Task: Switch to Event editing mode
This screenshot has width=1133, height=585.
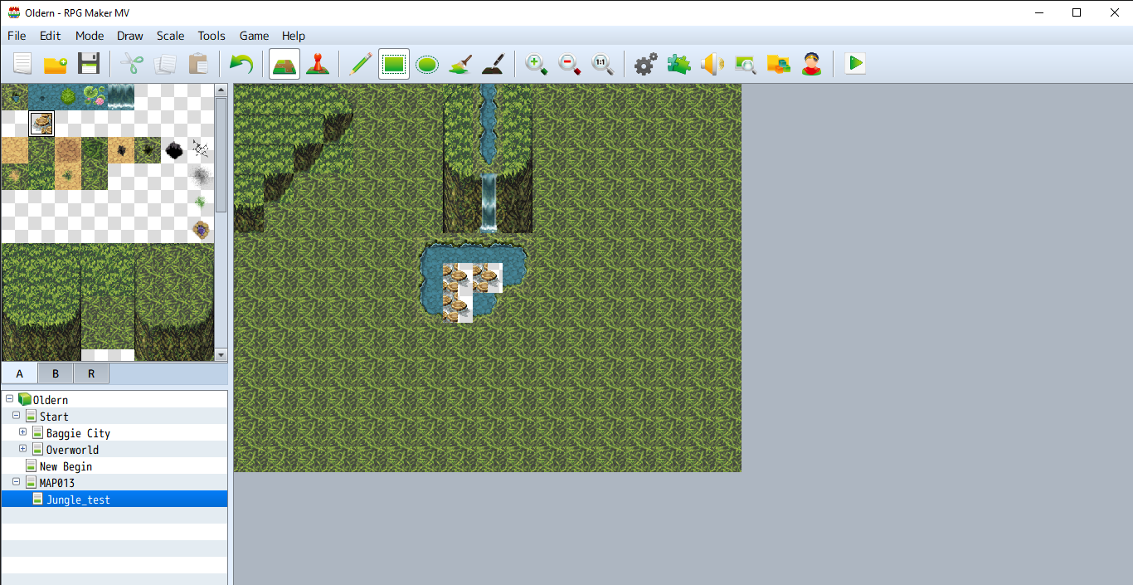Action: 318,64
